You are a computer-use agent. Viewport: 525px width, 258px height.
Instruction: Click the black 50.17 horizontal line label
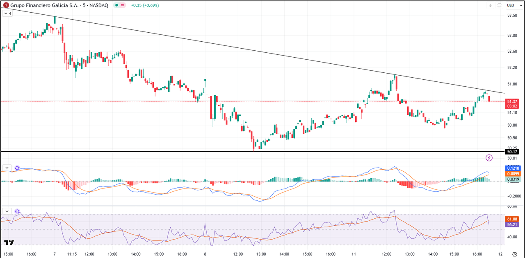click(x=513, y=152)
